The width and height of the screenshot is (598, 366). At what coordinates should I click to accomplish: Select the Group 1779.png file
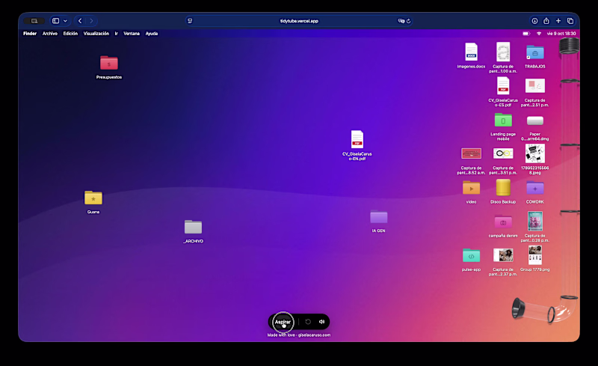coord(534,254)
